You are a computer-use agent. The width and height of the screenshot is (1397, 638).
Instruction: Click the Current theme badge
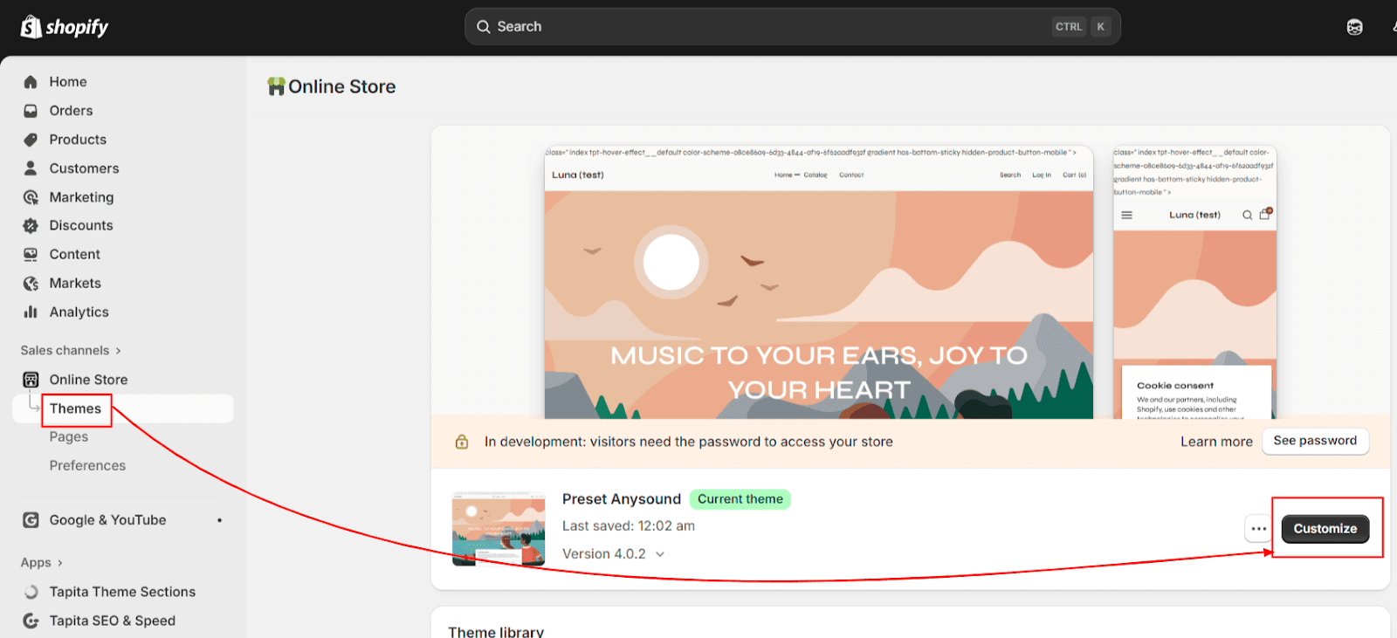pos(740,499)
